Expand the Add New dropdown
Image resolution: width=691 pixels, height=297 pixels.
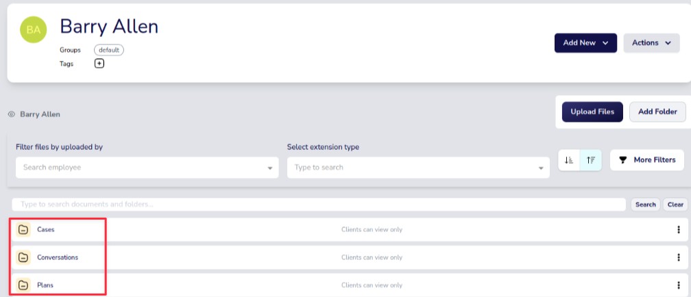tap(585, 43)
